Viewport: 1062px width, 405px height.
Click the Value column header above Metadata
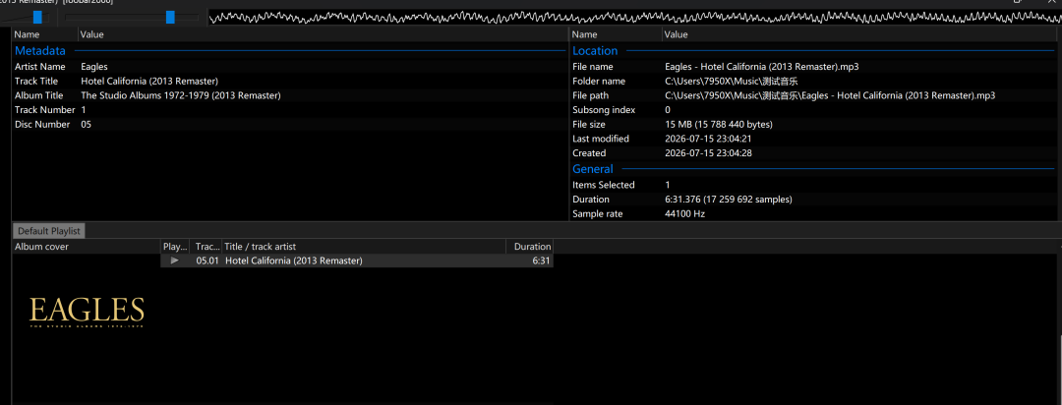pyautogui.click(x=324, y=34)
